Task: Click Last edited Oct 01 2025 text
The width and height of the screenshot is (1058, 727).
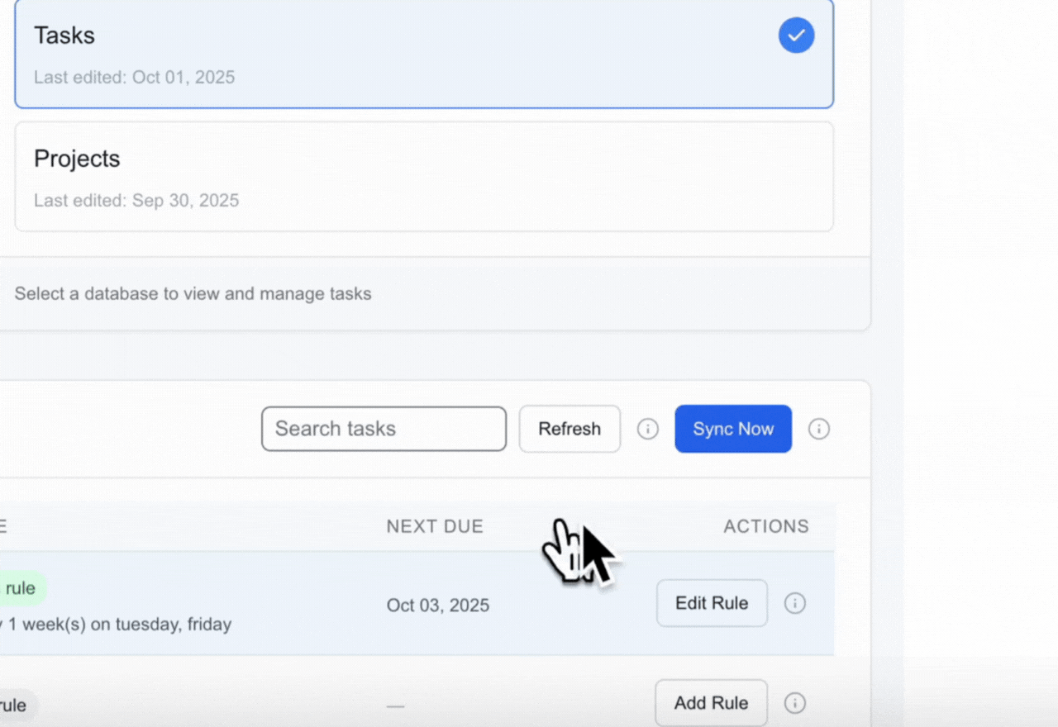Action: [134, 77]
